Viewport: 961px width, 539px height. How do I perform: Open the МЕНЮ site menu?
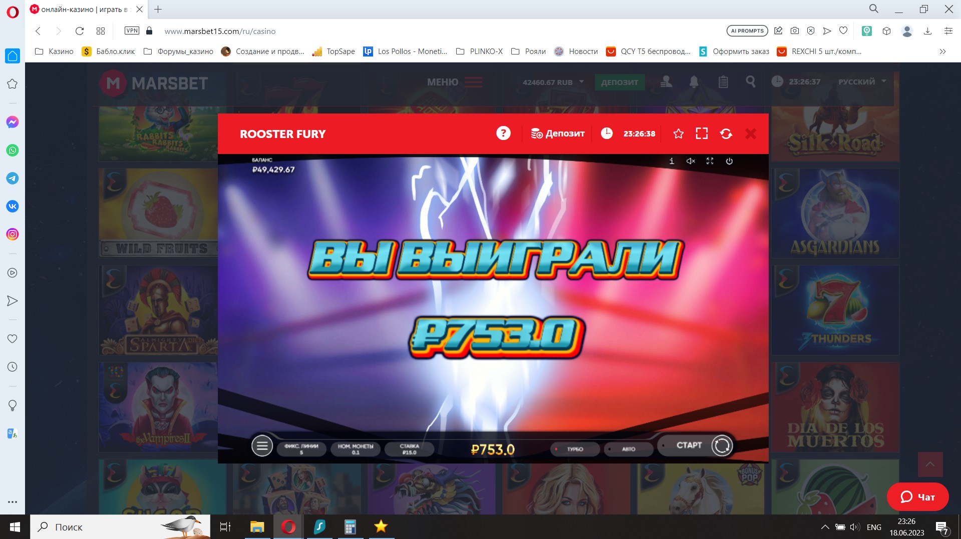454,82
